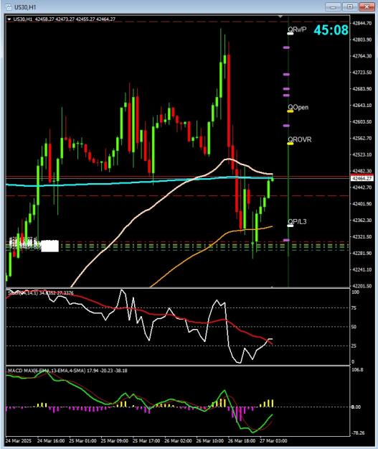Select the orange moving average line
378x449 pixels.
tap(212, 246)
